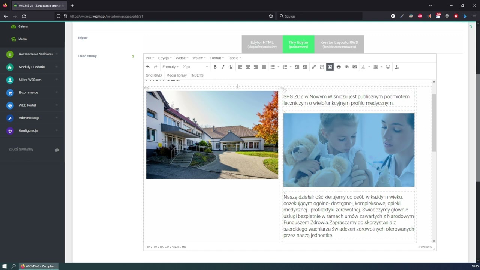This screenshot has height=270, width=480.
Task: Click the Grid RWD button
Action: [x=154, y=75]
